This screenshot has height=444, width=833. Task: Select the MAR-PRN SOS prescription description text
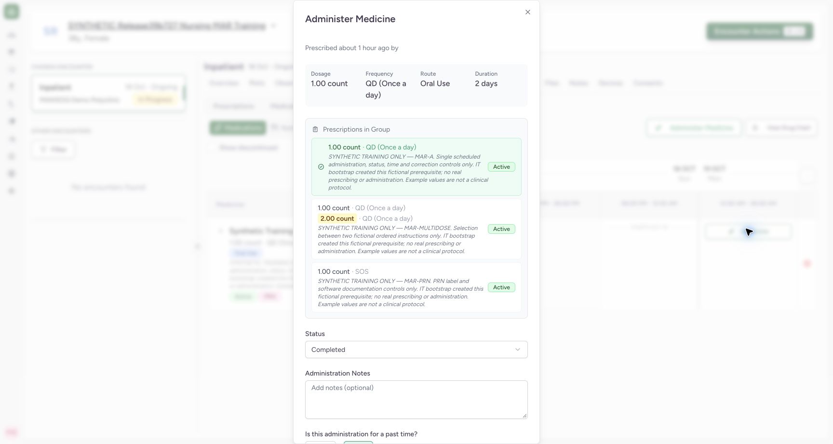[401, 293]
